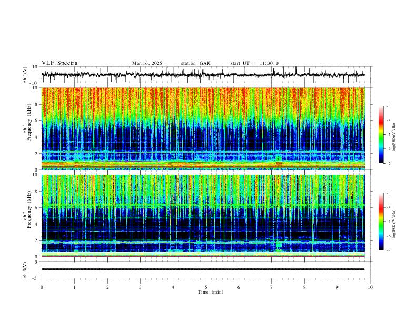Click the ch.1 spectrogram plot

(x=203, y=128)
